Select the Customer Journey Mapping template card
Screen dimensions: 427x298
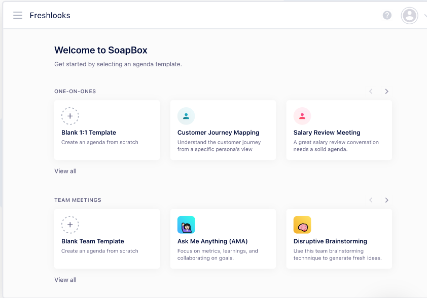click(223, 130)
